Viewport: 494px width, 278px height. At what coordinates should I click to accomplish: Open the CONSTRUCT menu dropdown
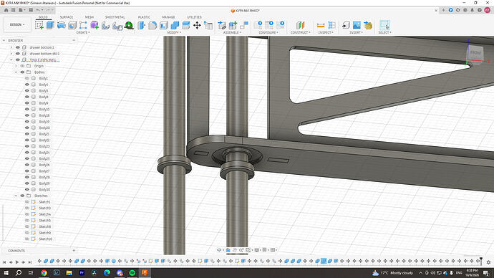click(300, 32)
